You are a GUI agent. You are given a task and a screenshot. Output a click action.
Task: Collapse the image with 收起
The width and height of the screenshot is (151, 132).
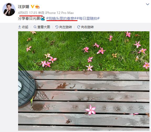pyautogui.click(x=23, y=27)
